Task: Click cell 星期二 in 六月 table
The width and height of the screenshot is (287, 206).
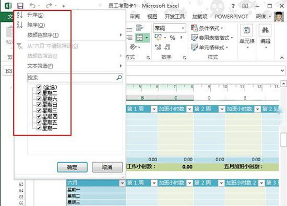Action: coord(96,196)
